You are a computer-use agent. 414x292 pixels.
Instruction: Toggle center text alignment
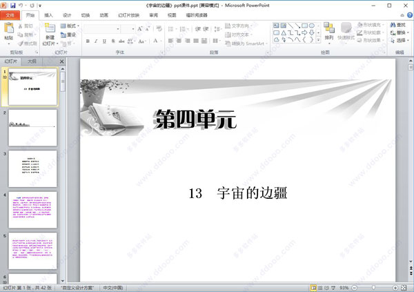coord(179,41)
